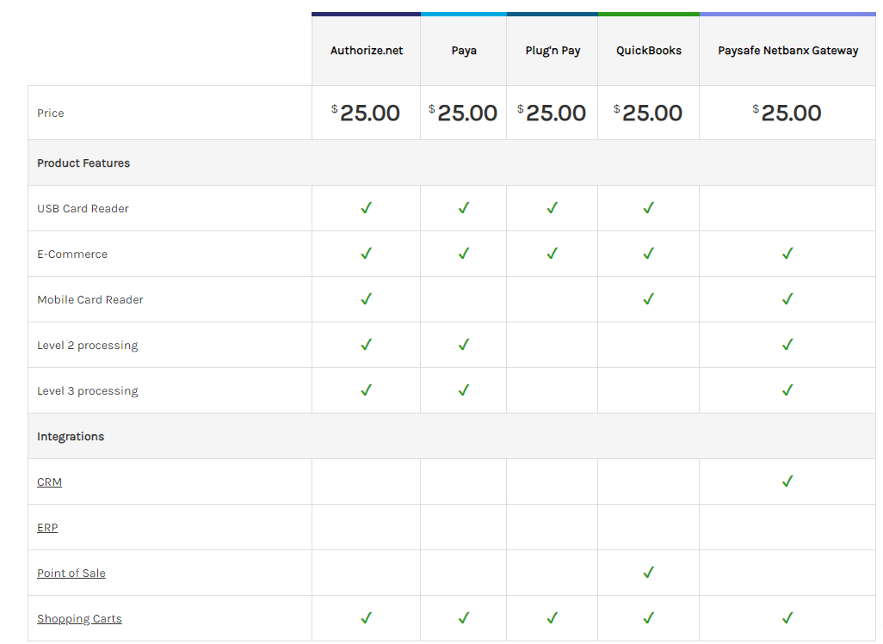Select the Paysafe Netbanx Gateway column header

click(x=787, y=51)
